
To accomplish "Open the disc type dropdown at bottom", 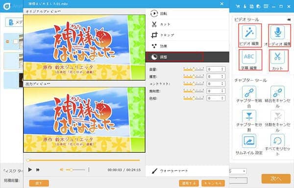I will (x=238, y=171).
